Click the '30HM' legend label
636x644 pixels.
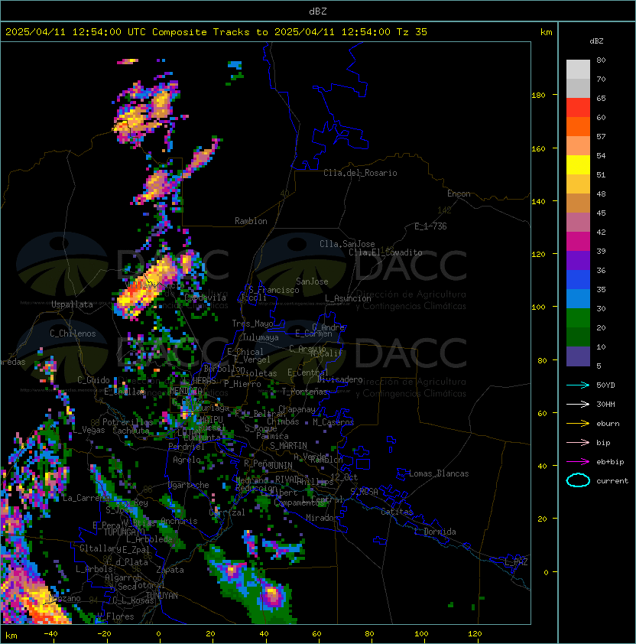pyautogui.click(x=605, y=404)
